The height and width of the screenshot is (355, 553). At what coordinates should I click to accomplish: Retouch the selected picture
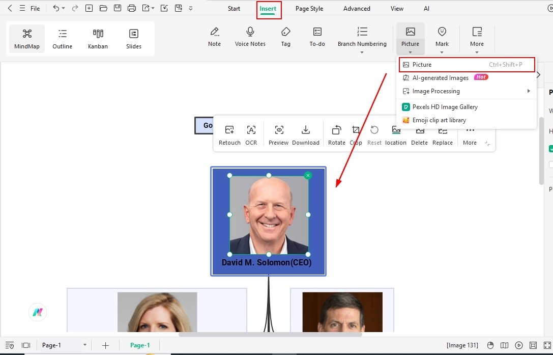229,134
